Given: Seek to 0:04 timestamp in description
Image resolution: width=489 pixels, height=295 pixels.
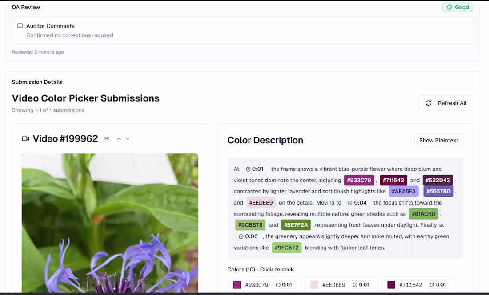Looking at the screenshot, I should pos(357,203).
